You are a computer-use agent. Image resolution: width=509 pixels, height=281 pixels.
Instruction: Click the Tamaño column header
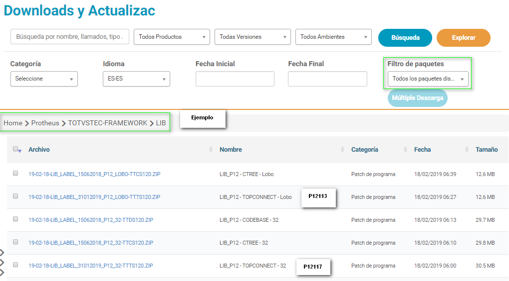pyautogui.click(x=487, y=149)
